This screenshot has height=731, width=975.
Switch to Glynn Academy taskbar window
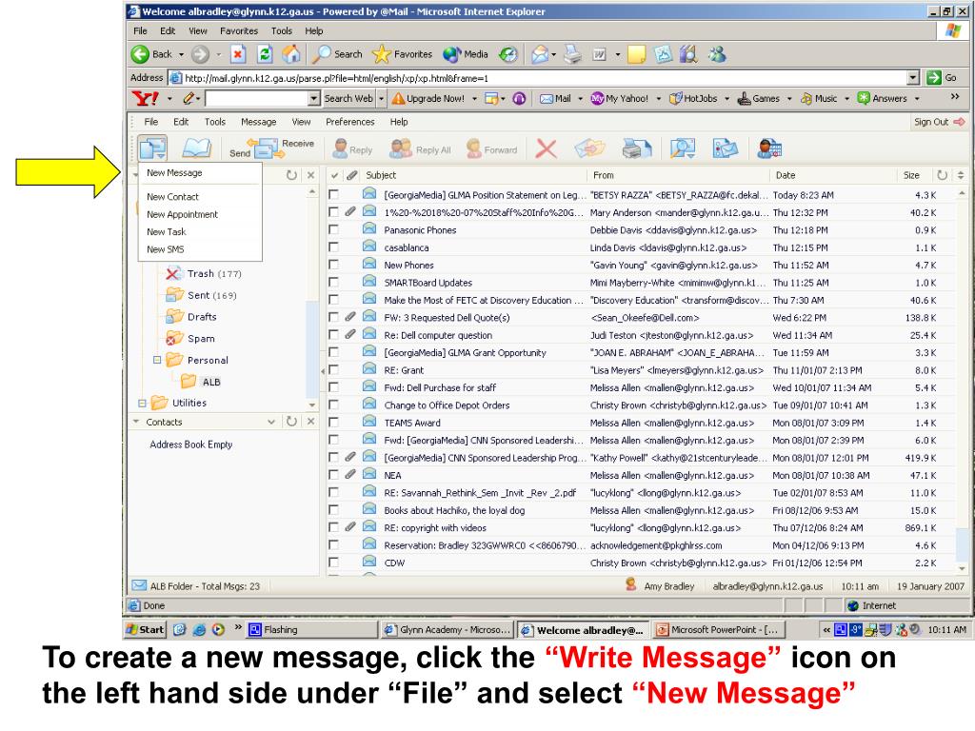click(448, 630)
